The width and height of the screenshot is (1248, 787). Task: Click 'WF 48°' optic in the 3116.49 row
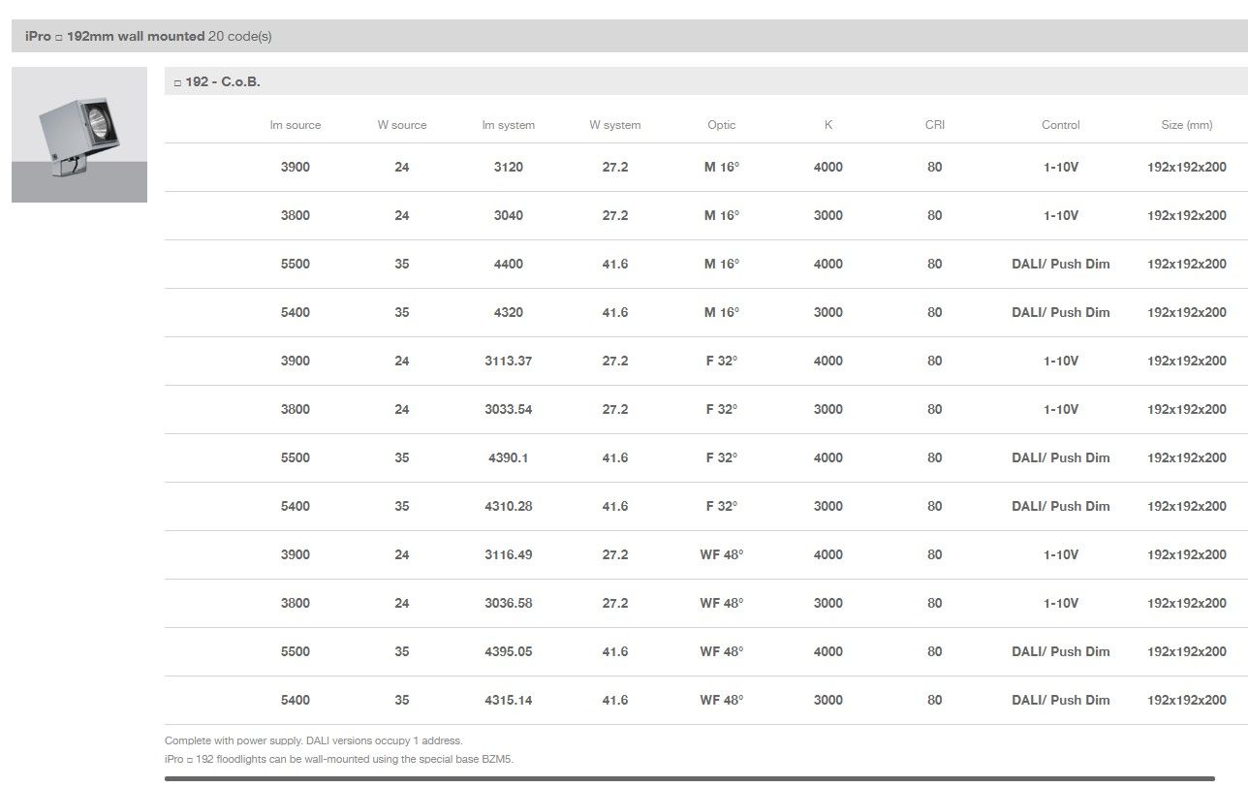(722, 554)
